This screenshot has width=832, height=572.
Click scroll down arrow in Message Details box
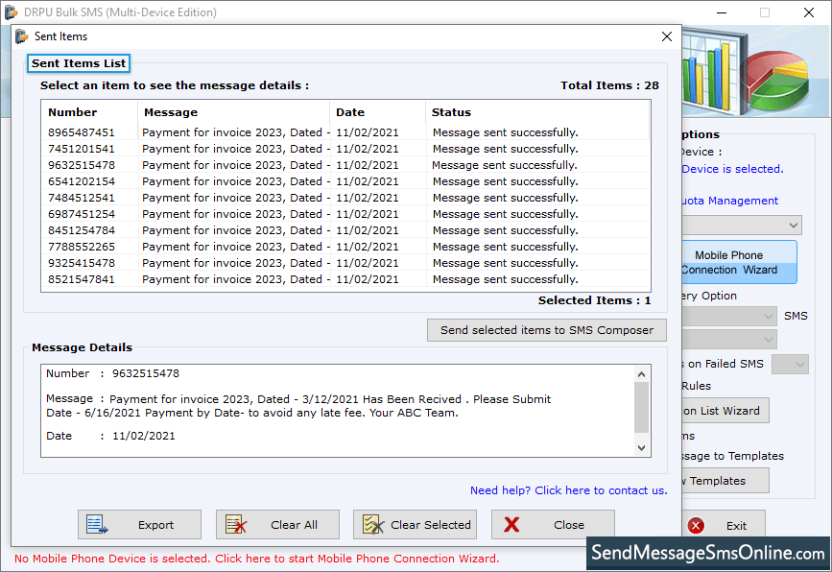[641, 448]
